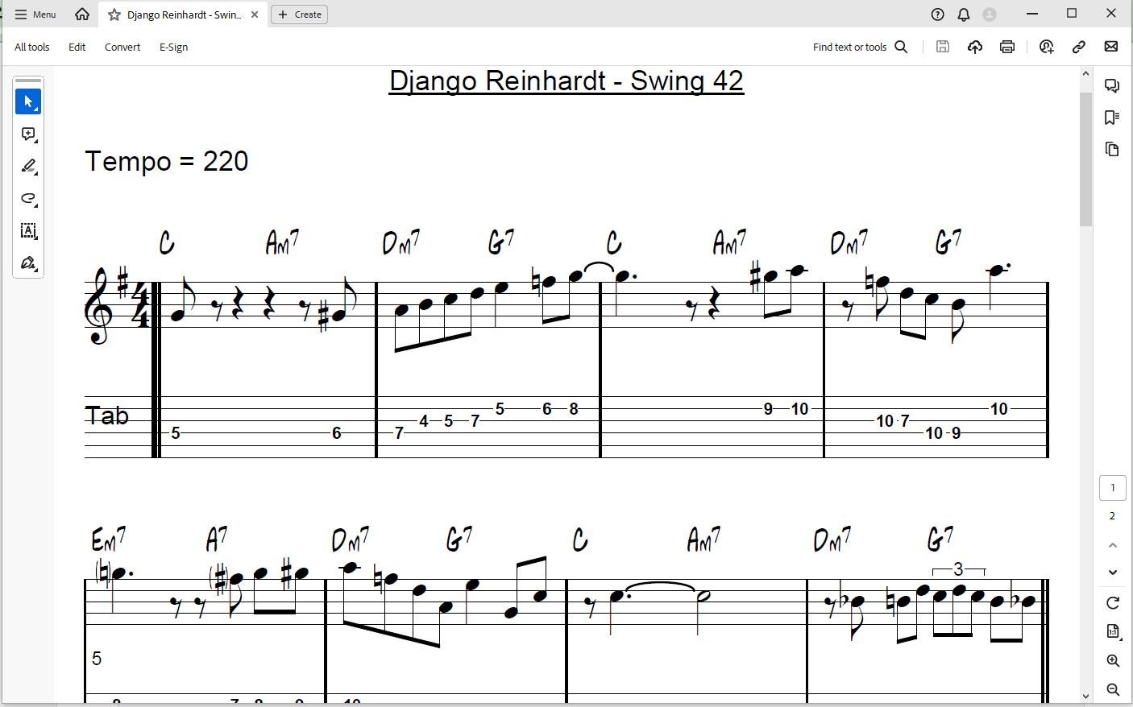Switch to the Django Reinhardt document tab
Image resolution: width=1133 pixels, height=707 pixels.
pyautogui.click(x=184, y=14)
